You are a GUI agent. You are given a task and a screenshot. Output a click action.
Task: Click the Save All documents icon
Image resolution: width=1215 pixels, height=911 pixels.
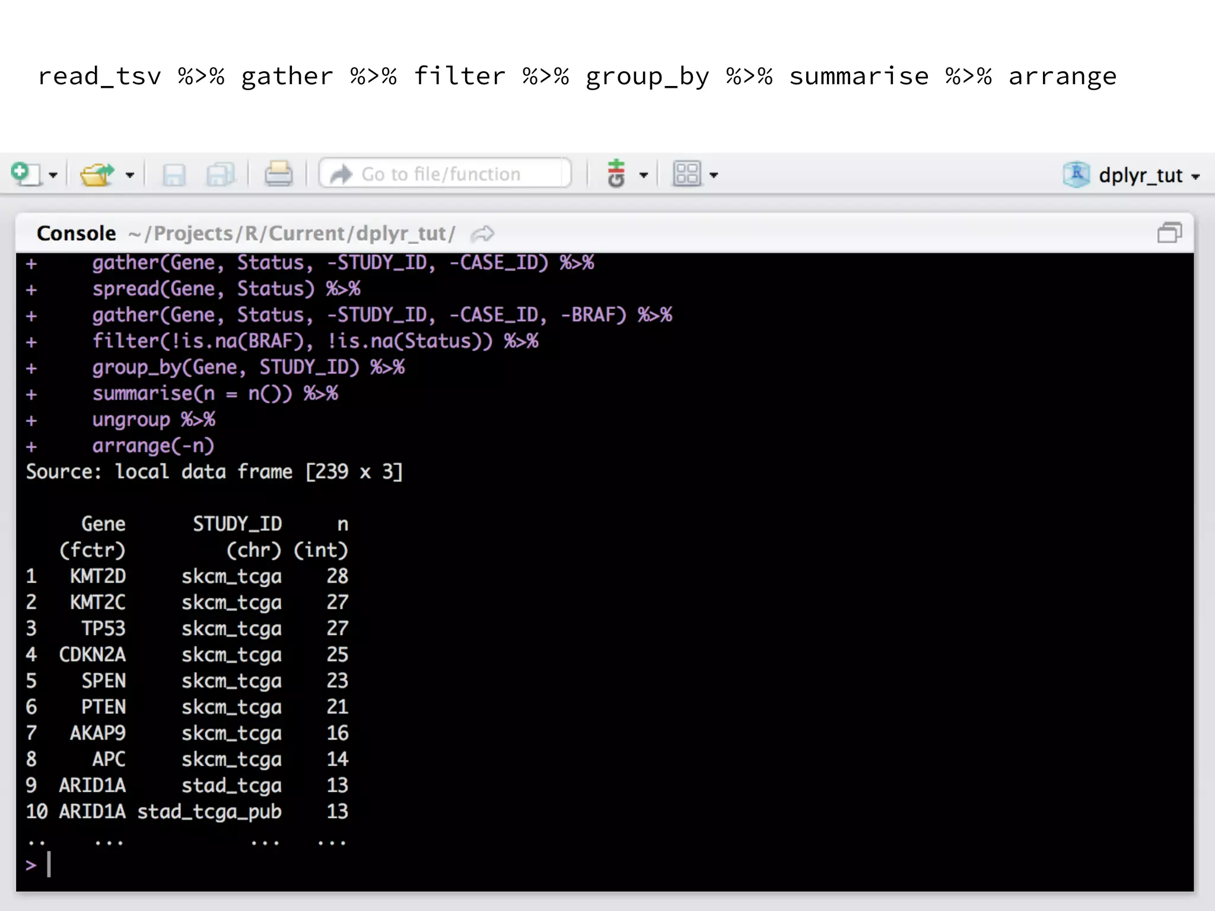[220, 174]
